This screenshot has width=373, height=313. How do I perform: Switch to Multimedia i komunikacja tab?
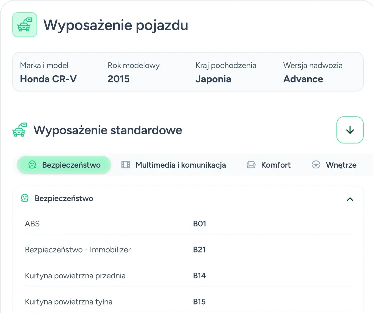(174, 165)
